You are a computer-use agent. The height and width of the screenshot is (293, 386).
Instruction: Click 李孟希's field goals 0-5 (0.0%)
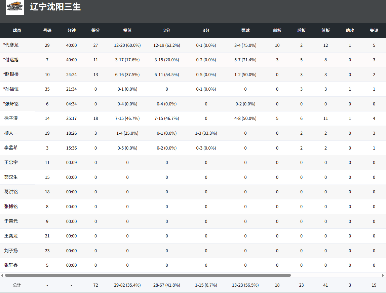(127, 148)
